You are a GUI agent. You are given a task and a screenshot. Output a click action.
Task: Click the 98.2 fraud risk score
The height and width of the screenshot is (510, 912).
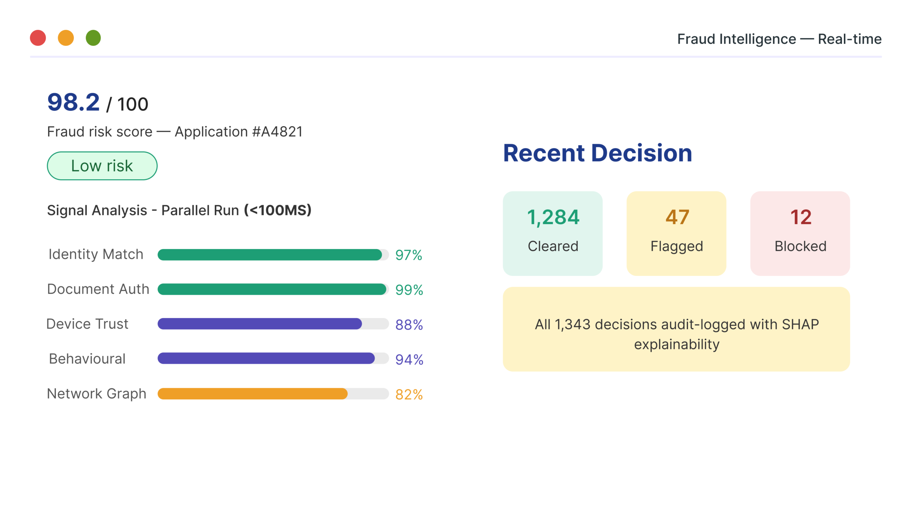(x=74, y=102)
